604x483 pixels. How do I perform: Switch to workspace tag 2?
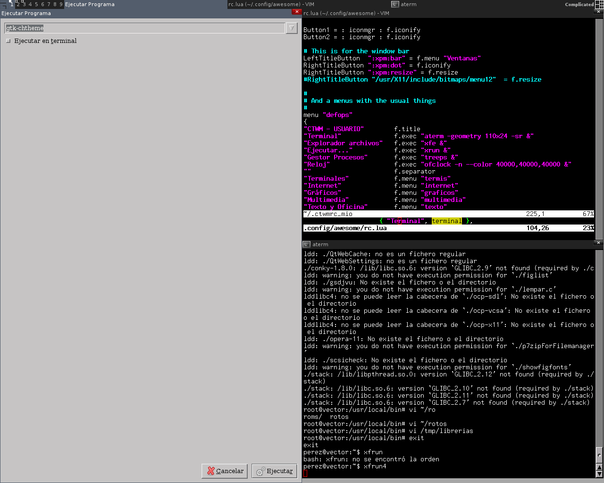pos(18,4)
